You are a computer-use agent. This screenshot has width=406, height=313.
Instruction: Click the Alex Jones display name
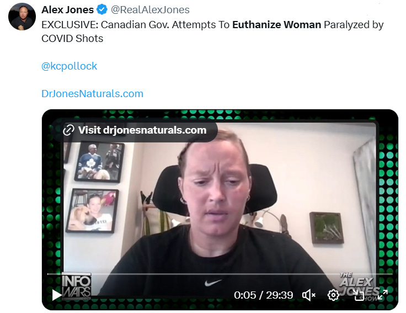(67, 9)
